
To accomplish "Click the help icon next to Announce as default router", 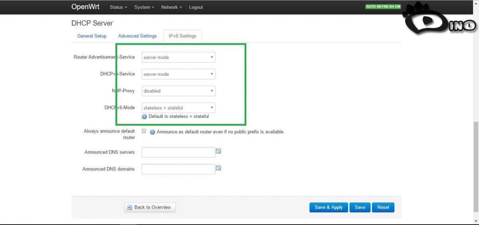I will pyautogui.click(x=152, y=132).
